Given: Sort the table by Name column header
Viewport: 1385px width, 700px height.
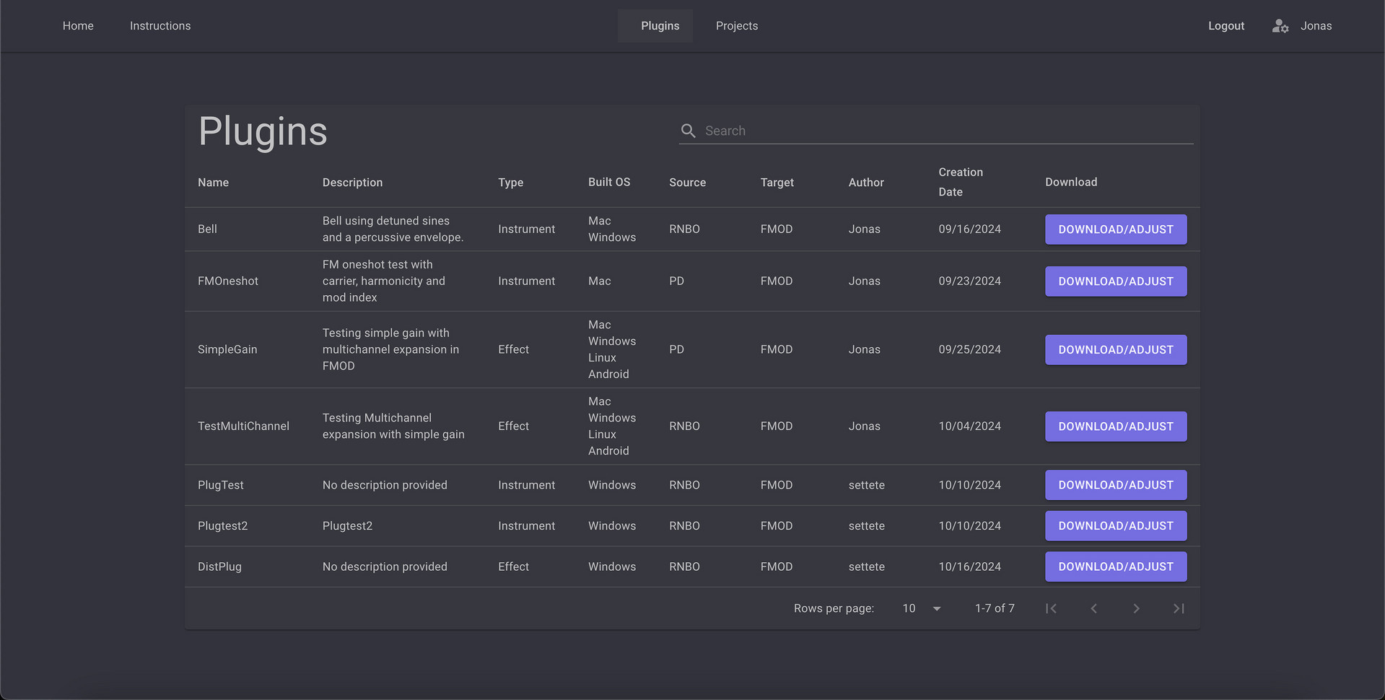Looking at the screenshot, I should point(213,183).
